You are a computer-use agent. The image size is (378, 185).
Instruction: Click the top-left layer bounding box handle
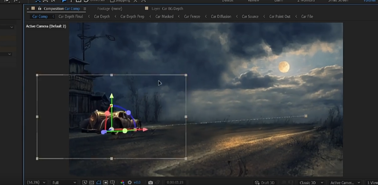[x=37, y=75]
